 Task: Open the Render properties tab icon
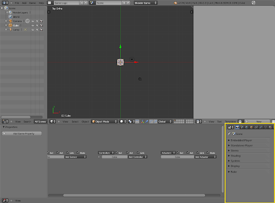point(237,127)
